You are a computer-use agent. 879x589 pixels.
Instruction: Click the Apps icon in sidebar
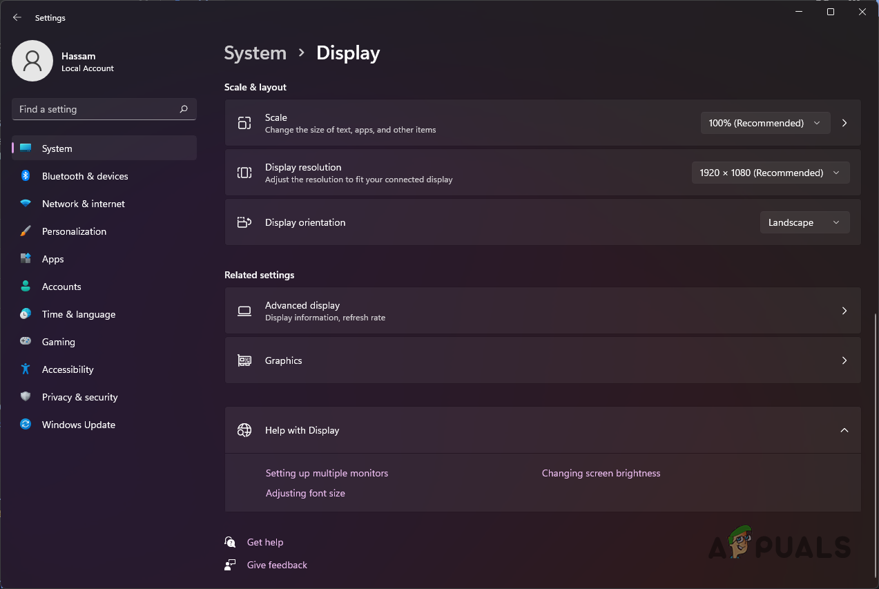point(26,259)
